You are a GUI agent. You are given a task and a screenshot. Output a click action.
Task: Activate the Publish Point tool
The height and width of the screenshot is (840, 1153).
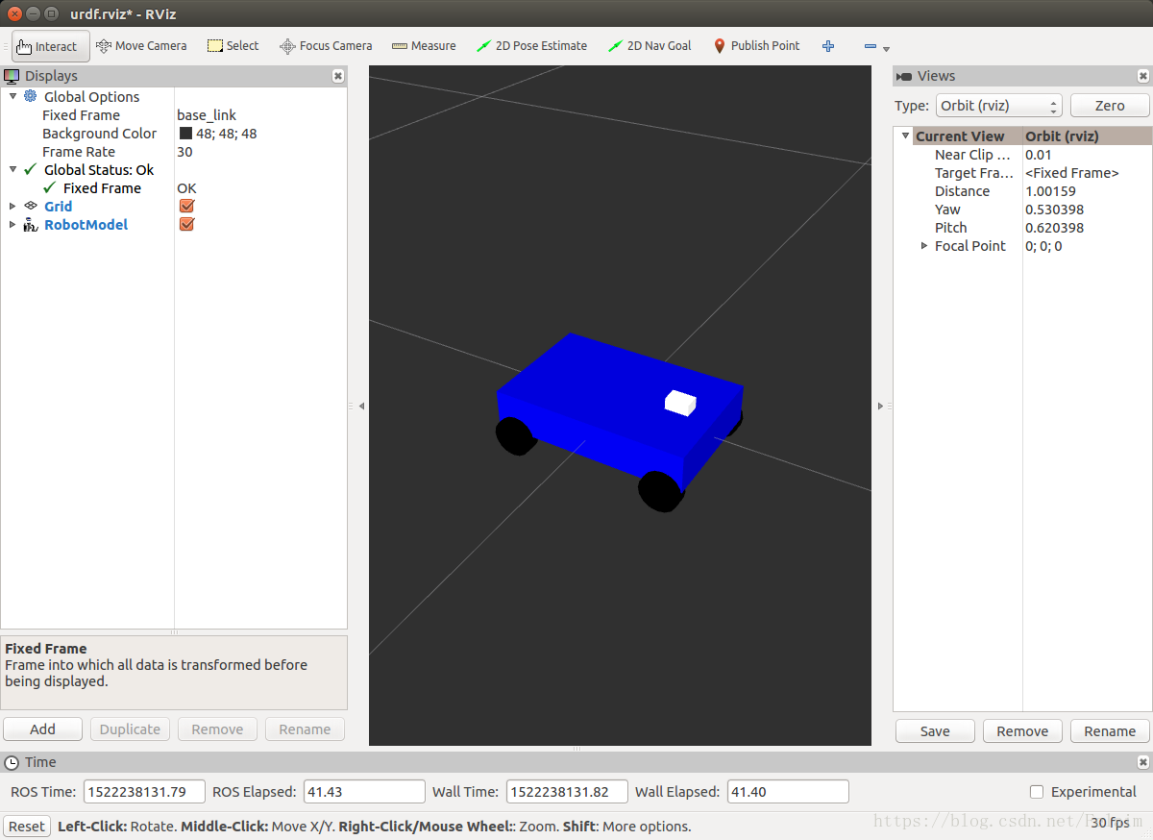coord(756,45)
